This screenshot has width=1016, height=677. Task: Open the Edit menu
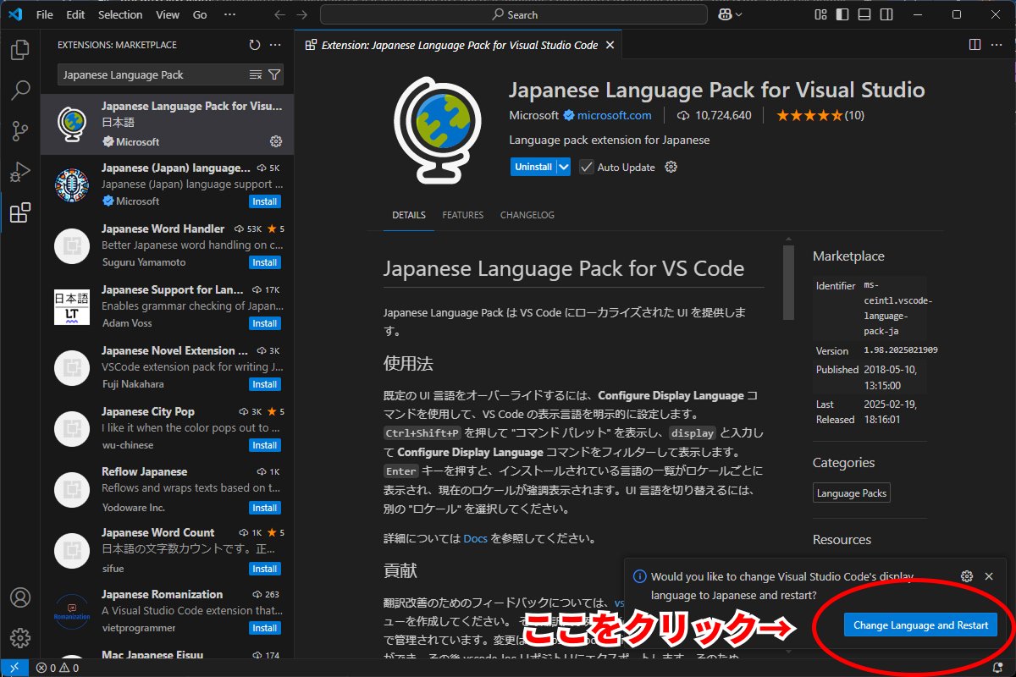[x=75, y=14]
